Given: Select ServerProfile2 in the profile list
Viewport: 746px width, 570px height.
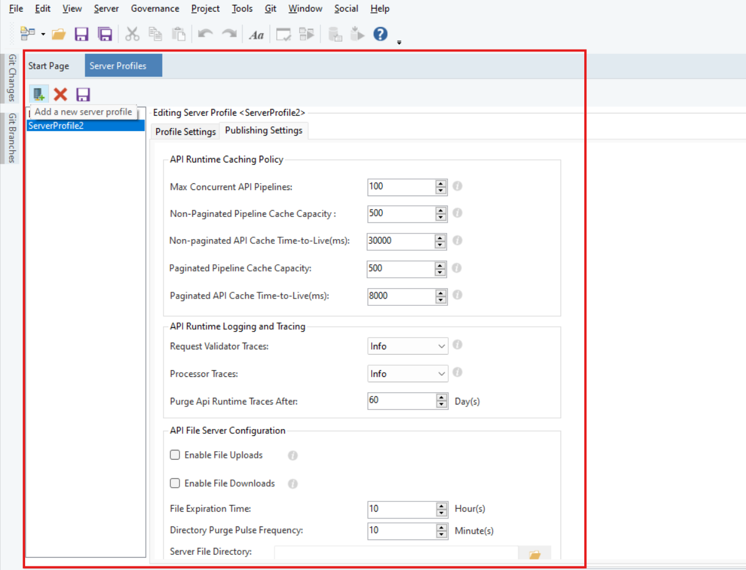Looking at the screenshot, I should point(56,126).
